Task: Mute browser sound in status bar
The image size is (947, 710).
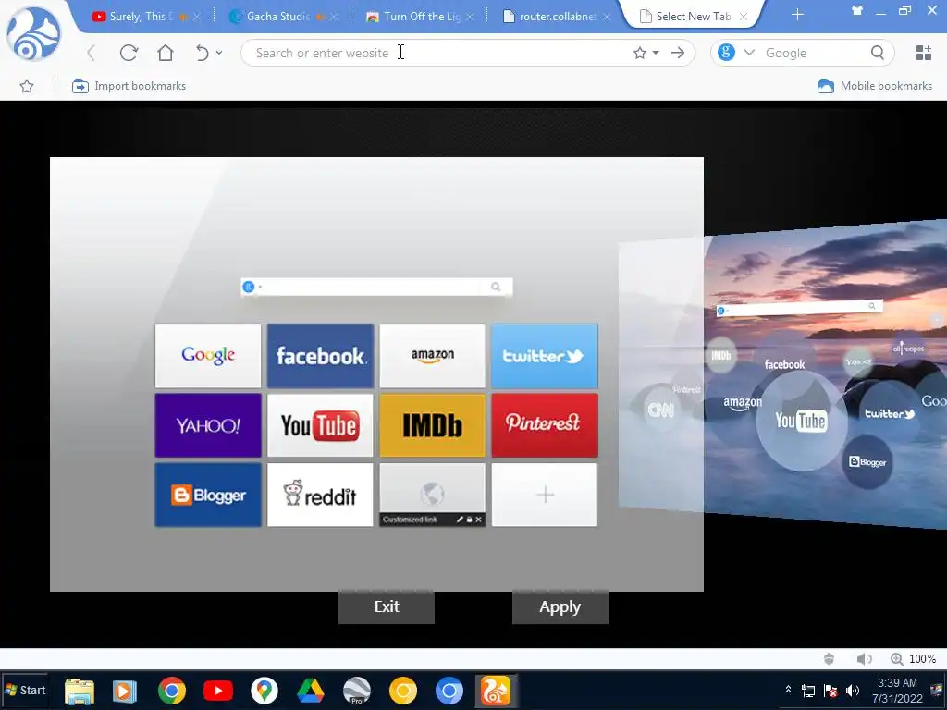Action: pos(865,658)
